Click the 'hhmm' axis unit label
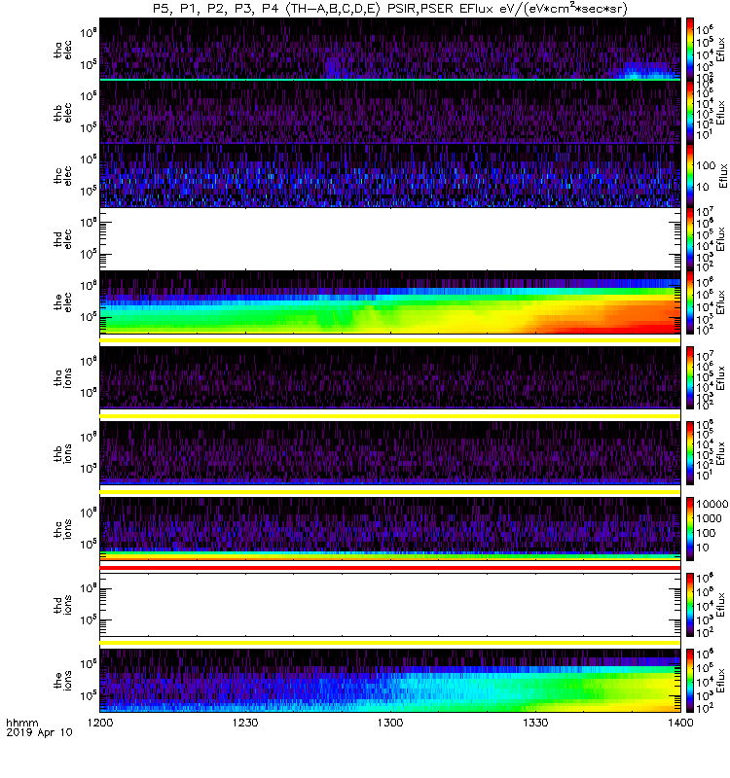730x778 pixels. point(21,723)
